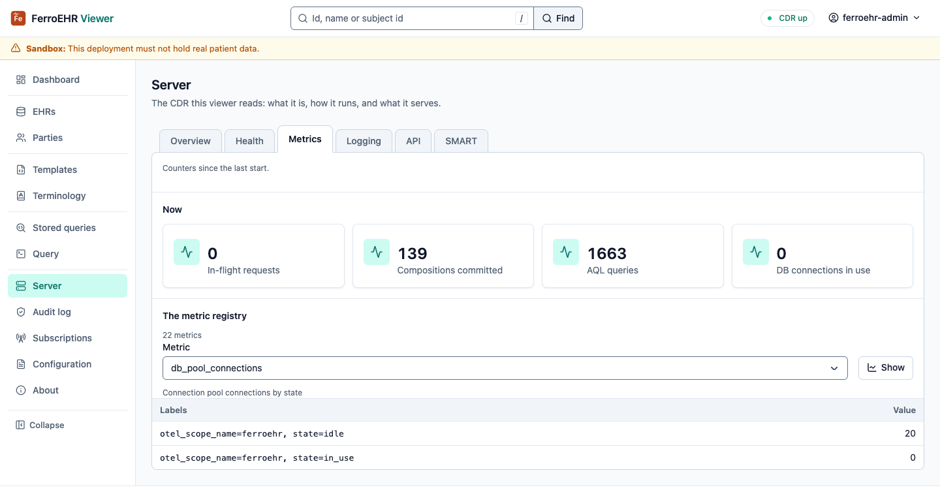Screen dimensions: 940x494
Task: Click the state=idle labels row
Action: [x=538, y=433]
